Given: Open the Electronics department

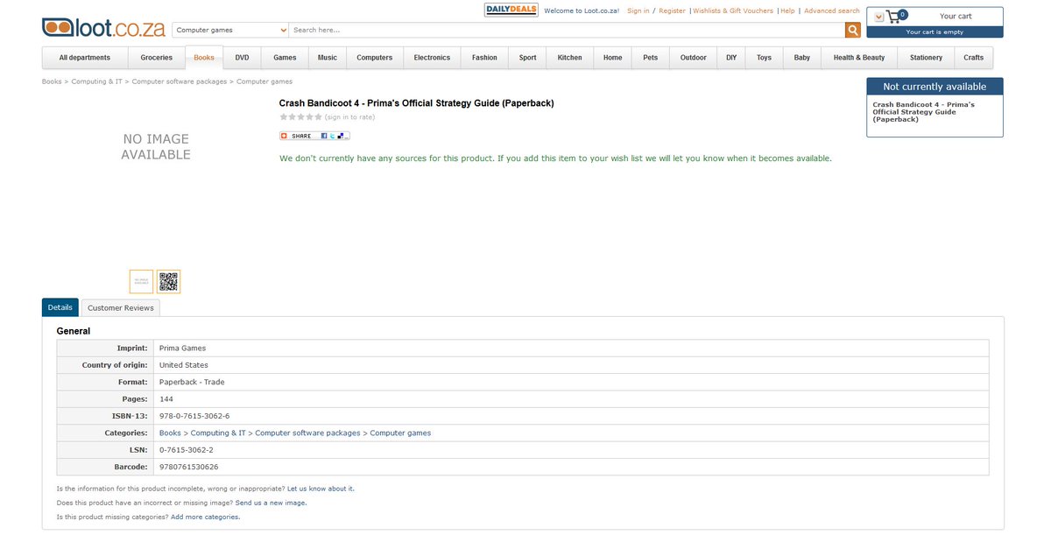Looking at the screenshot, I should click(432, 58).
